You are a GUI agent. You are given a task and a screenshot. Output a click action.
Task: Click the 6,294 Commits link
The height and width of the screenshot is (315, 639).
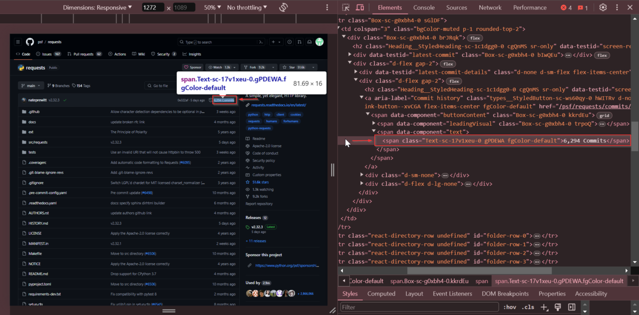click(224, 100)
